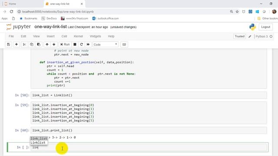Move selected cell down arrow

click(x=54, y=44)
